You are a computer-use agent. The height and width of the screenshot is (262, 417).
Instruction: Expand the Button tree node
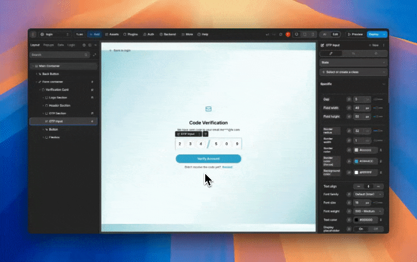coord(43,129)
